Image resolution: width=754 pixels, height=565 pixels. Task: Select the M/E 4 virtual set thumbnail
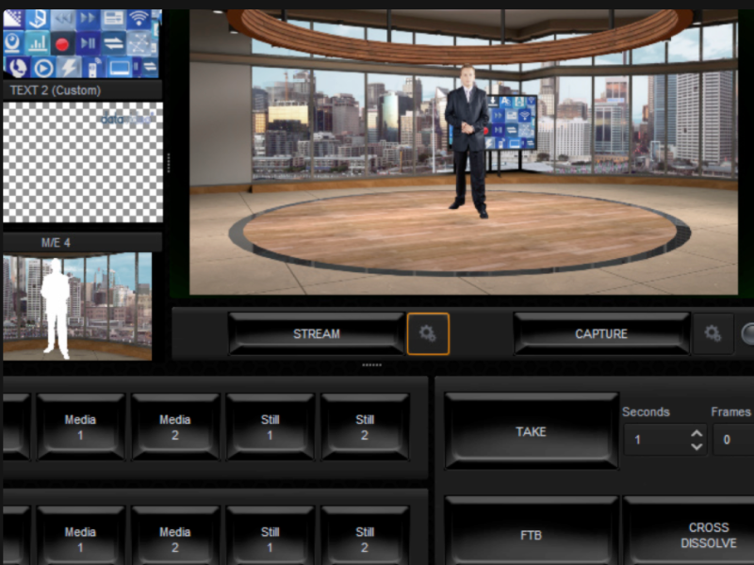77,306
